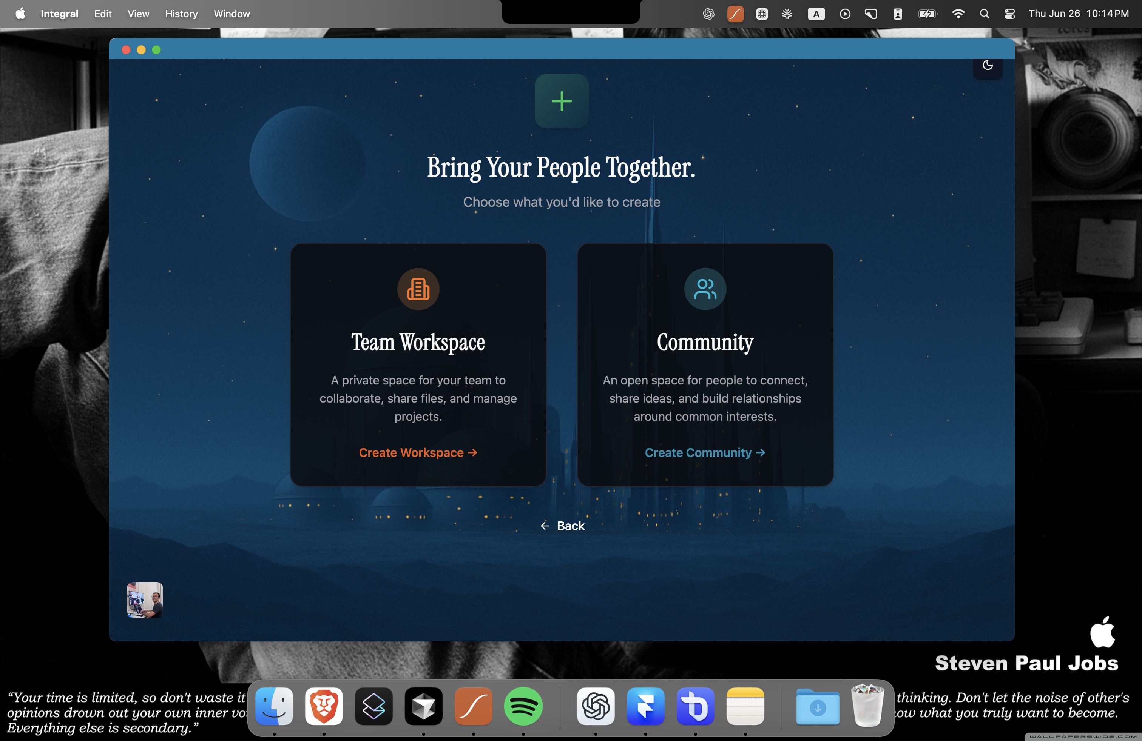This screenshot has height=741, width=1142.
Task: Go back with the Back button
Action: tap(562, 526)
